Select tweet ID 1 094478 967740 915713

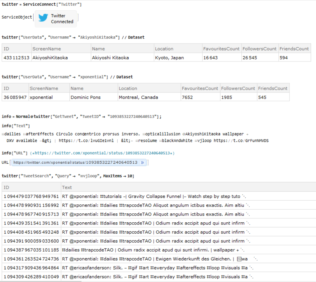point(31,214)
